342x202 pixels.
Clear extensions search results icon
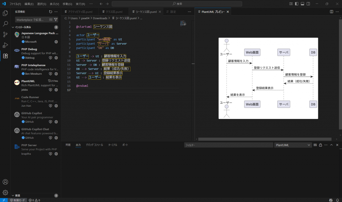tap(51, 20)
